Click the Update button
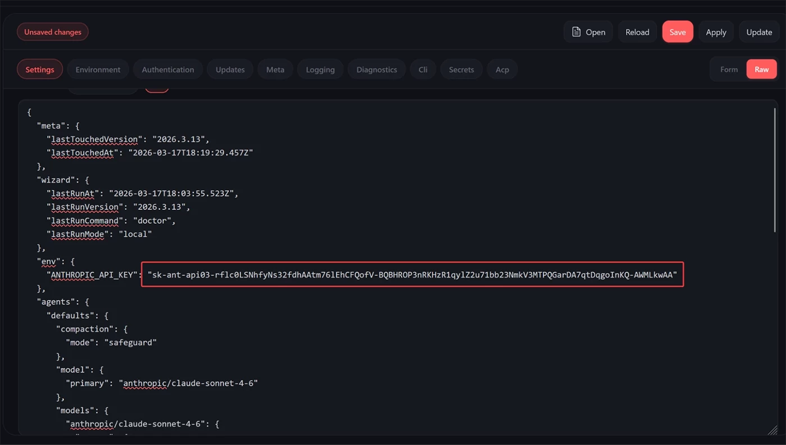786x445 pixels. (x=759, y=32)
